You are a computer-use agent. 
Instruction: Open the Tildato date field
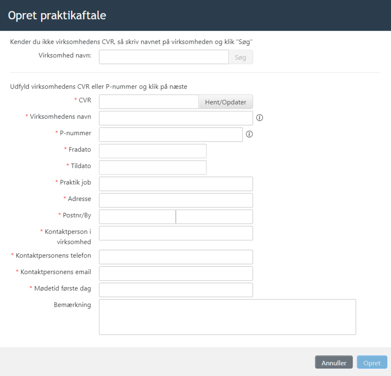tap(153, 167)
